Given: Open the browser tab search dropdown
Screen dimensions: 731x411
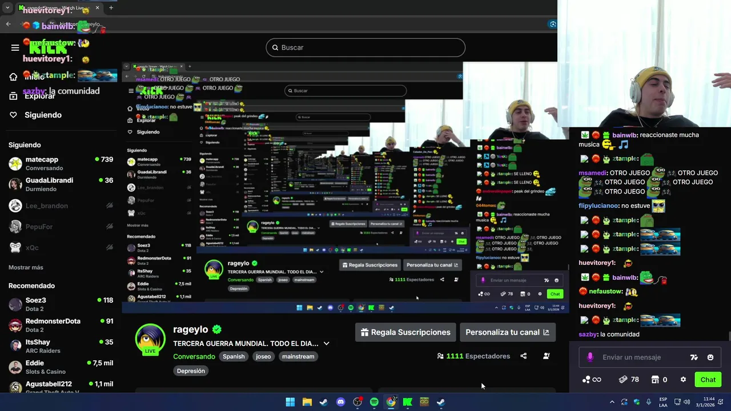Looking at the screenshot, I should (7, 8).
